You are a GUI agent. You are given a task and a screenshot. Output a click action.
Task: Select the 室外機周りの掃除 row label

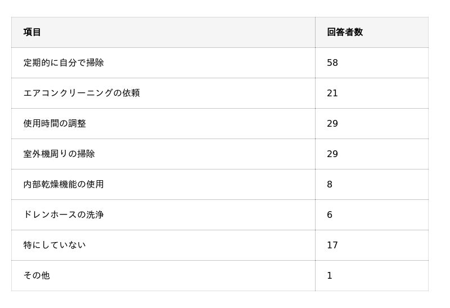coord(59,154)
